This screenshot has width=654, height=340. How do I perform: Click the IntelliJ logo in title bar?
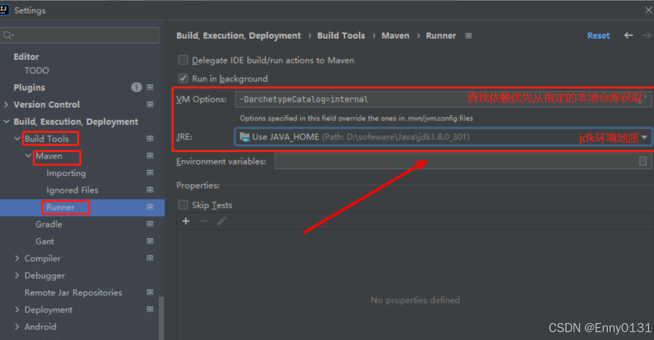[5, 10]
